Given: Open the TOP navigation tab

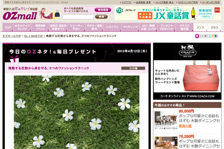Looking at the screenshot, I should click(x=8, y=27).
